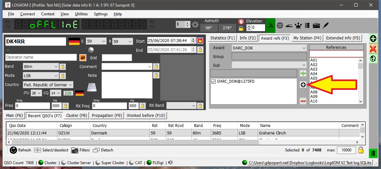The width and height of the screenshot is (381, 169).
Task: Open the Mode dropdown showing LSB
Action: click(56, 76)
